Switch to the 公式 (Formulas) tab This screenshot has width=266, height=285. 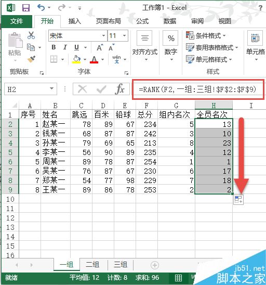click(x=142, y=21)
